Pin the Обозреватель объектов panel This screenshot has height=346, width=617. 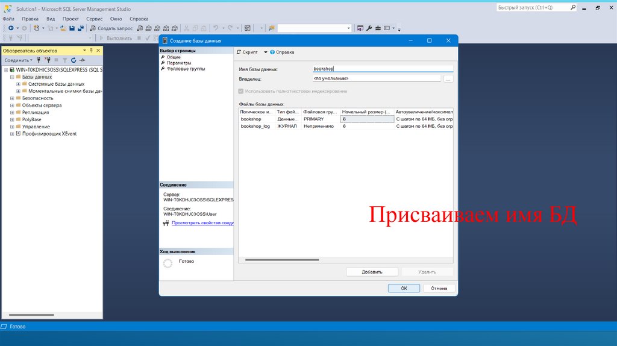pyautogui.click(x=92, y=51)
